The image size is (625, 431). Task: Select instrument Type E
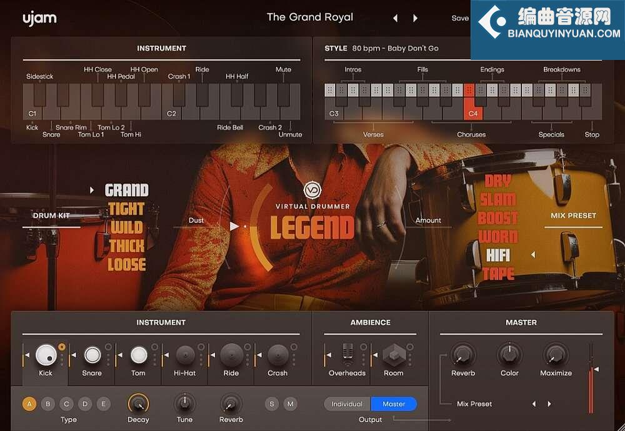click(104, 404)
